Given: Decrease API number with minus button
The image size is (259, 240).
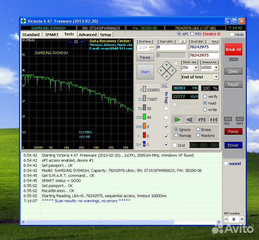Looking at the screenshot, I should pos(226,219).
